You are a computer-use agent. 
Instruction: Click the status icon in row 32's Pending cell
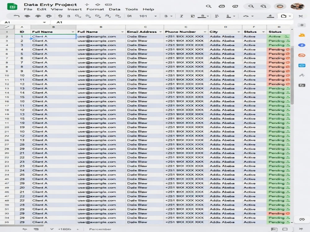[x=288, y=213]
